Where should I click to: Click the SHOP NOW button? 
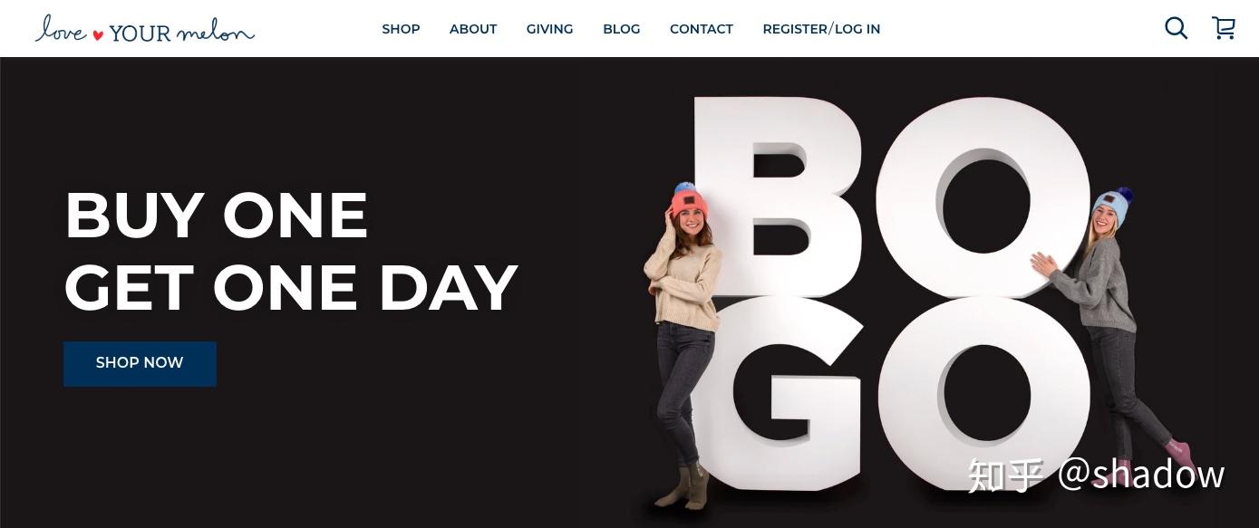[140, 363]
